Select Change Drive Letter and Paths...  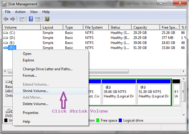48,69
